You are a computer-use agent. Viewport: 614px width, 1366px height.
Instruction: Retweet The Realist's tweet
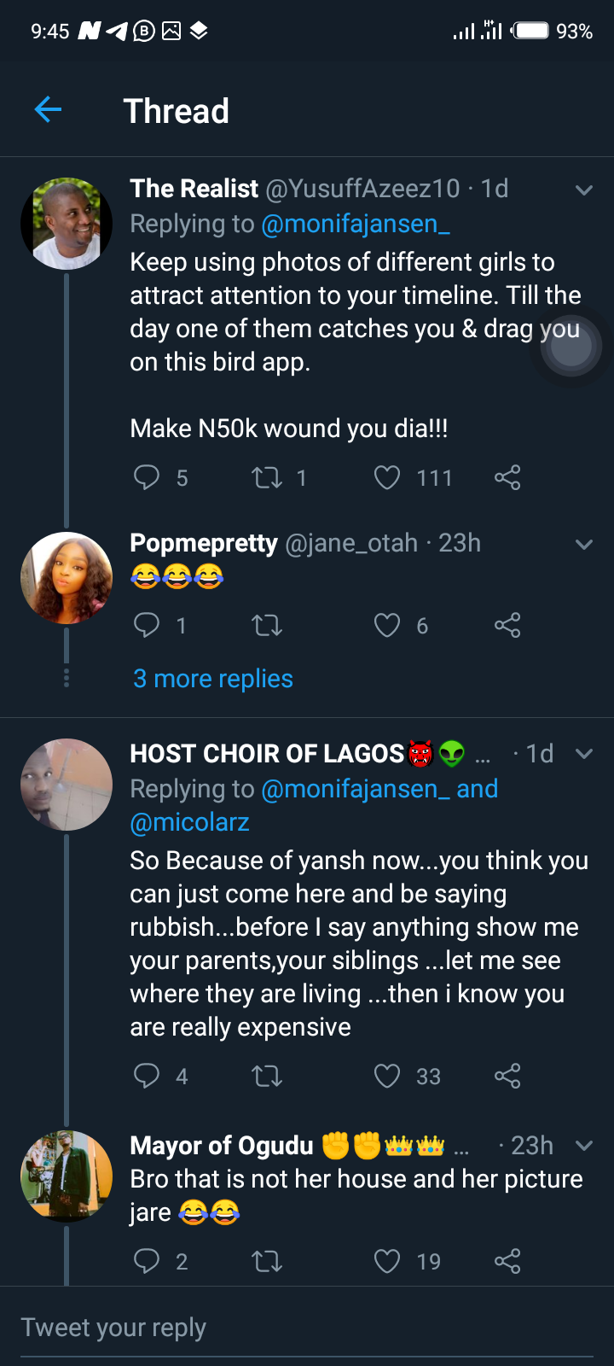click(267, 477)
